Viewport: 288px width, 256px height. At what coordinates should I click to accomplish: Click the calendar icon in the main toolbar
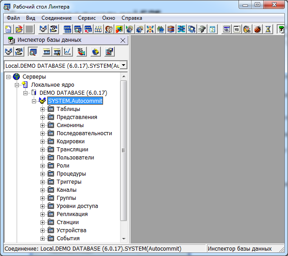click(212, 29)
